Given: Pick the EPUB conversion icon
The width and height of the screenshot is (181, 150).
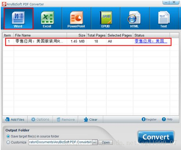Looking at the screenshot, I should [106, 19].
